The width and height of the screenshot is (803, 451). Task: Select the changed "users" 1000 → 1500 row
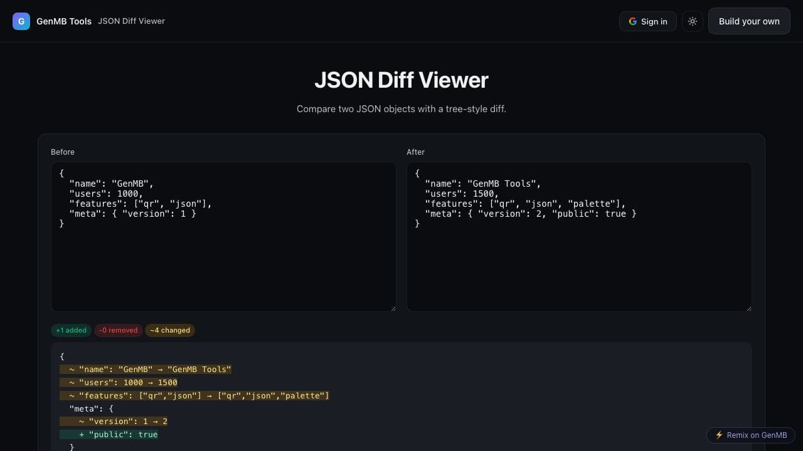[x=119, y=383]
